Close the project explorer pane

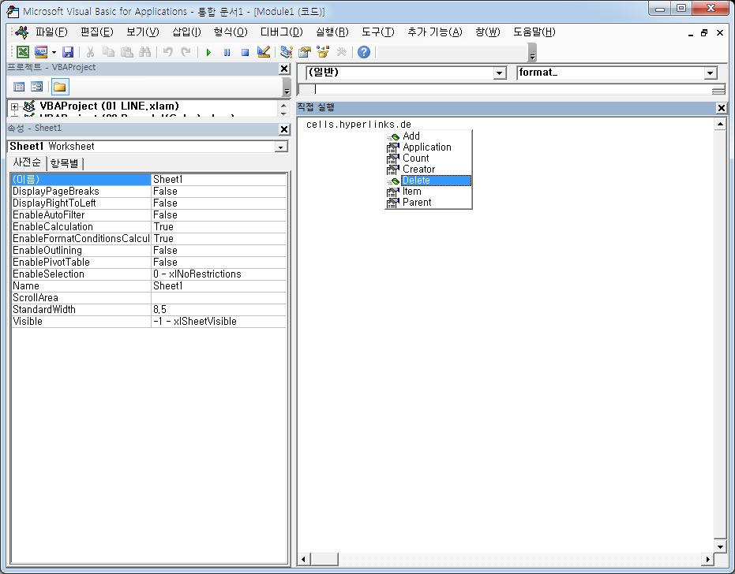point(284,69)
